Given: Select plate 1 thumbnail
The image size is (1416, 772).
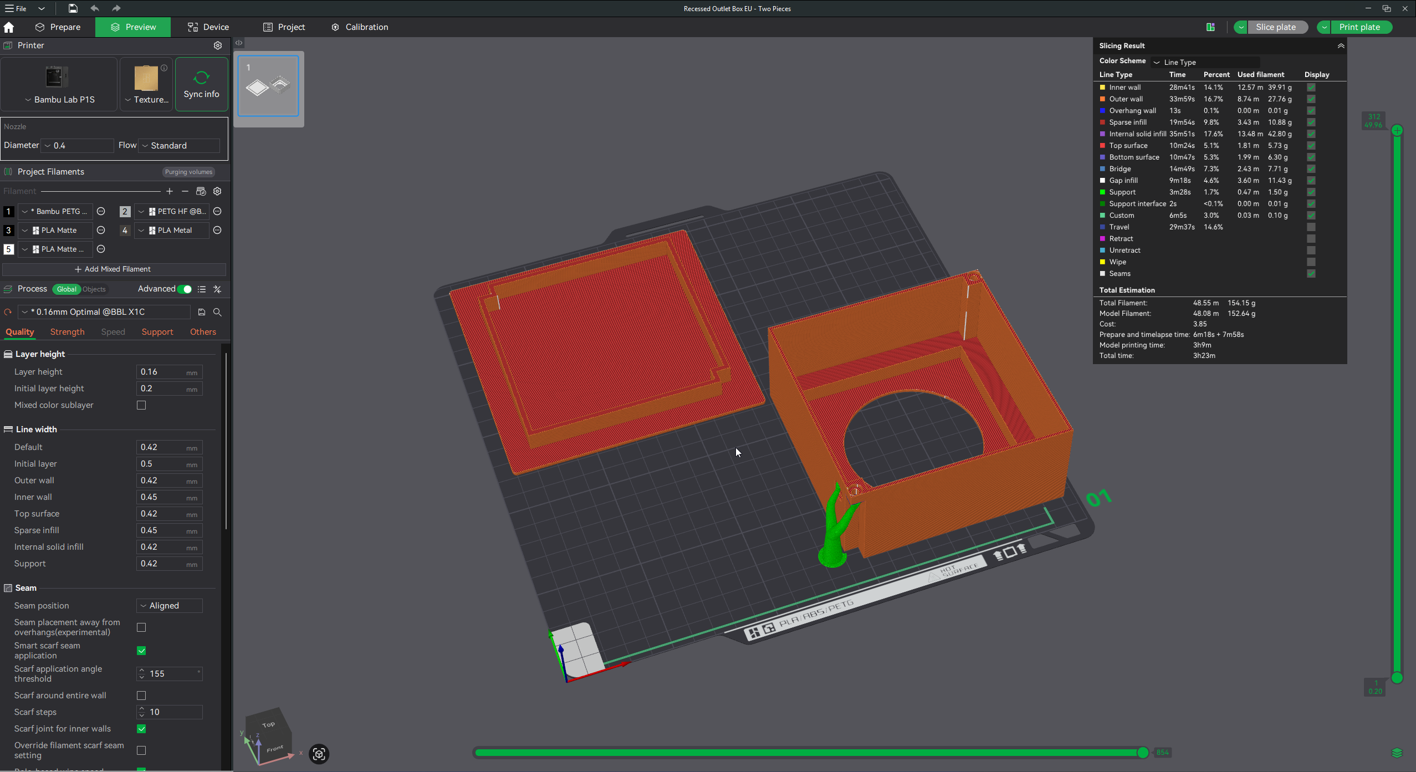Looking at the screenshot, I should coord(268,86).
